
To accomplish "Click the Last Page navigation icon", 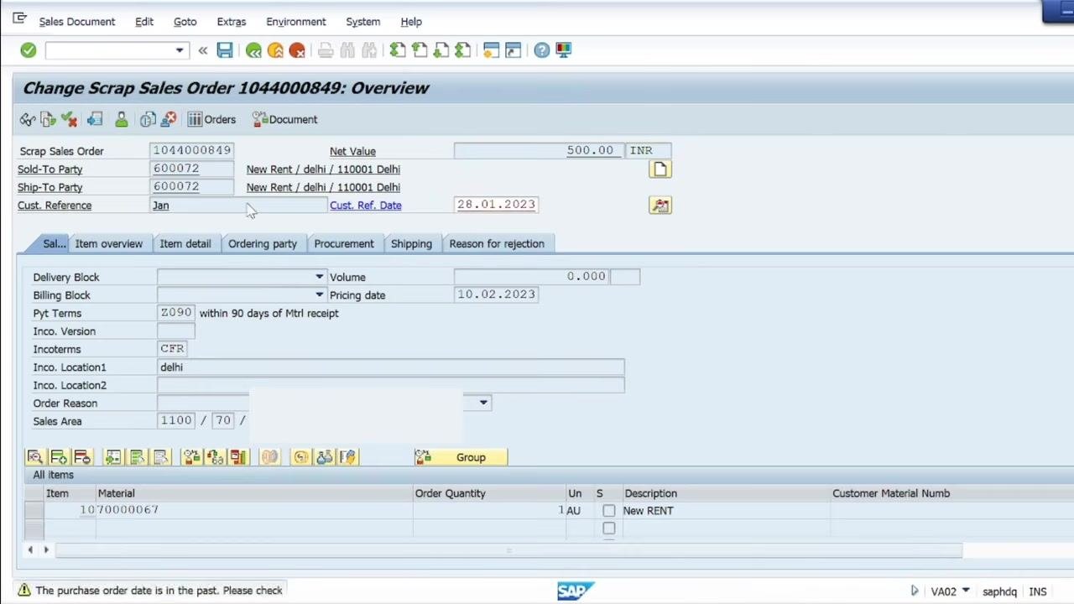I will point(463,50).
